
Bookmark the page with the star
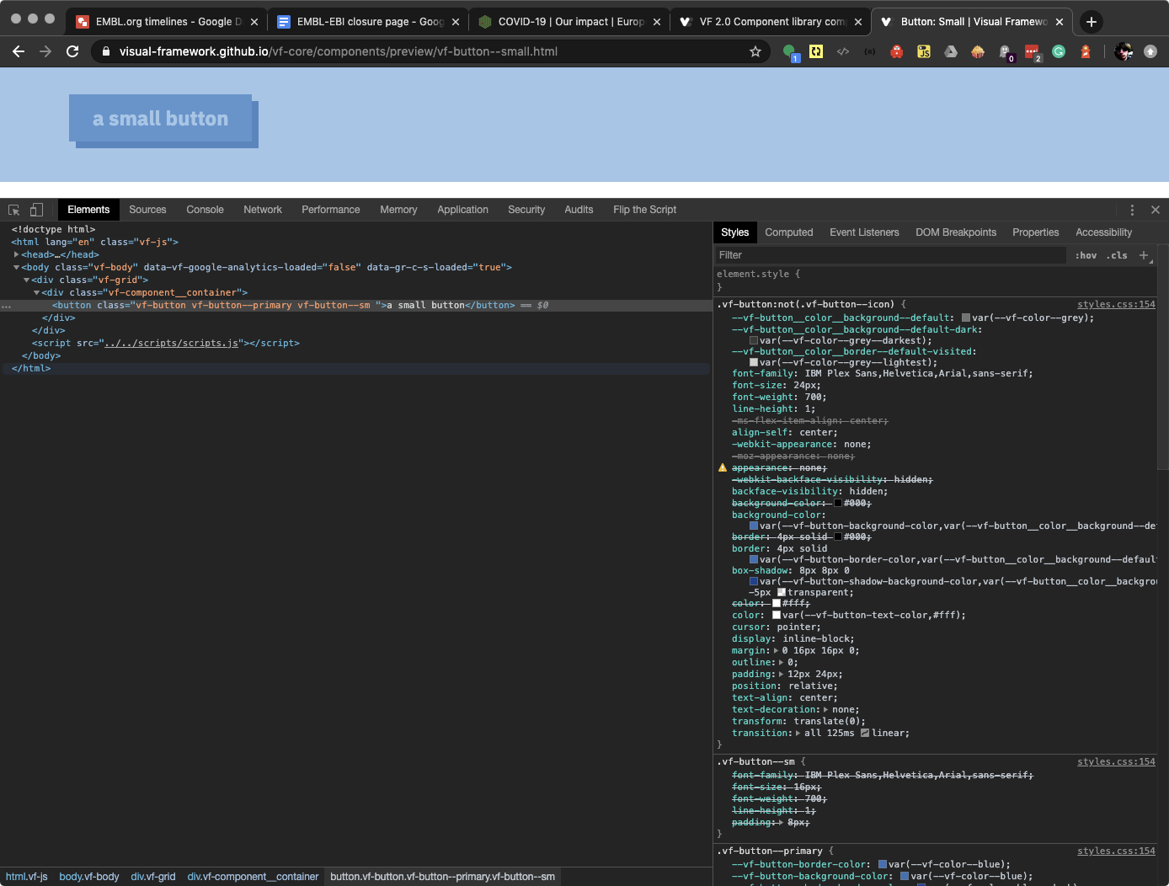755,51
